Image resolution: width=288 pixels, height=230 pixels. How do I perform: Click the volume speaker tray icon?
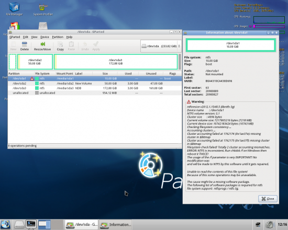point(270,225)
